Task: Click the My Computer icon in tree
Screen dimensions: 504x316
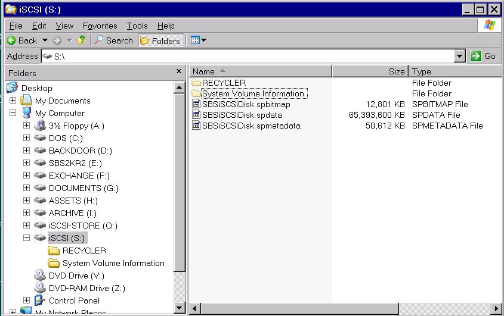Action: [26, 112]
